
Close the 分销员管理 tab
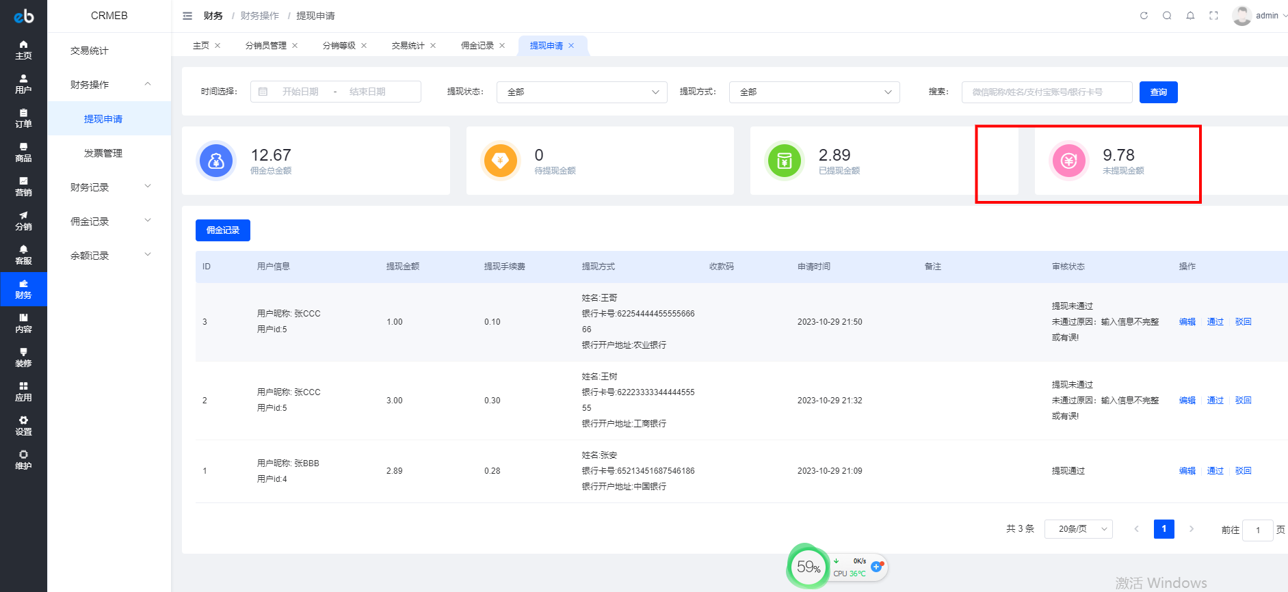(x=295, y=46)
